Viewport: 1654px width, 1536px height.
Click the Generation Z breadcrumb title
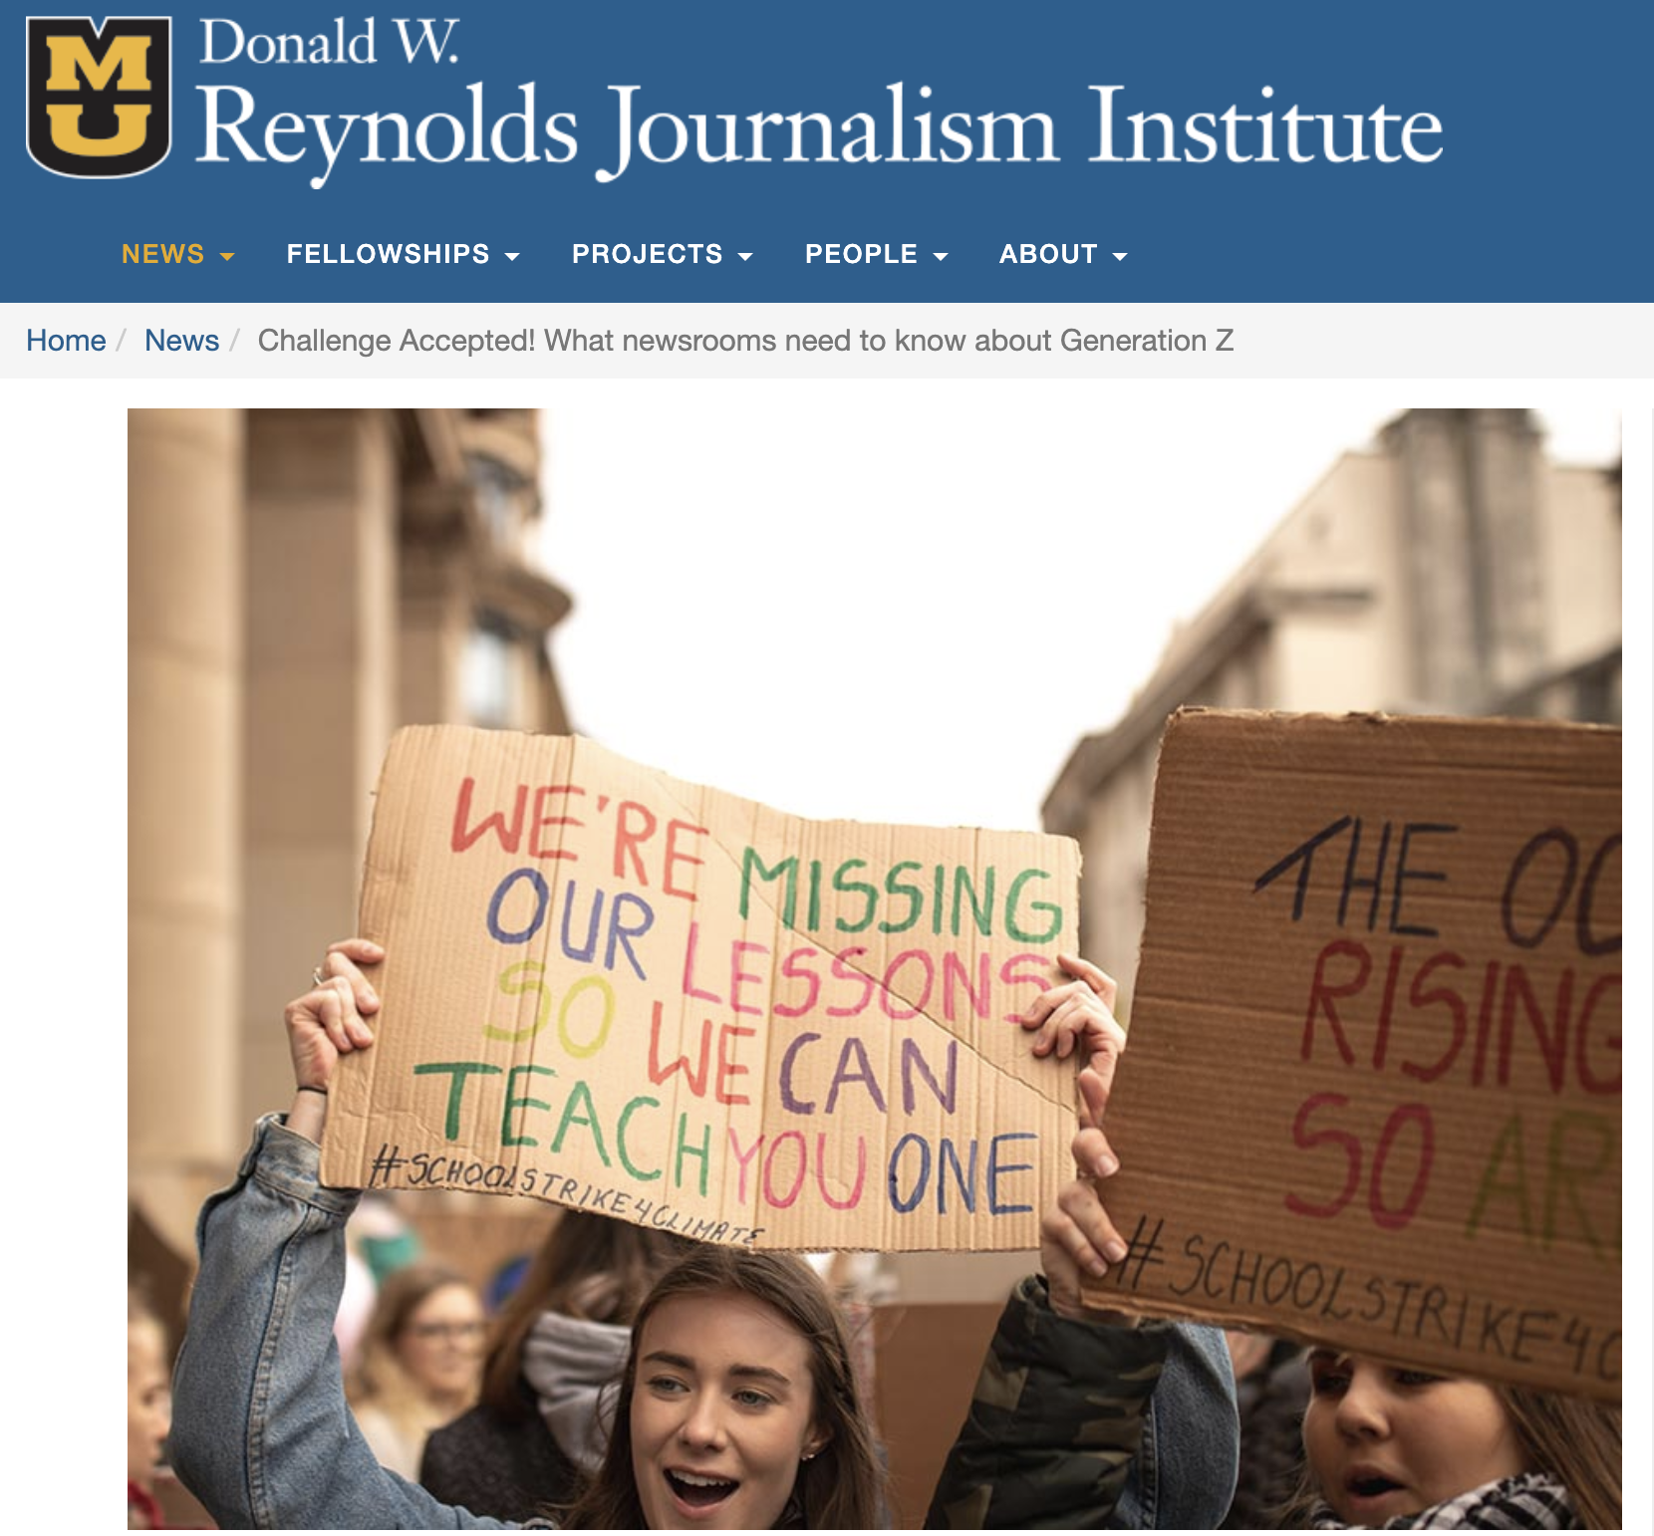[745, 341]
